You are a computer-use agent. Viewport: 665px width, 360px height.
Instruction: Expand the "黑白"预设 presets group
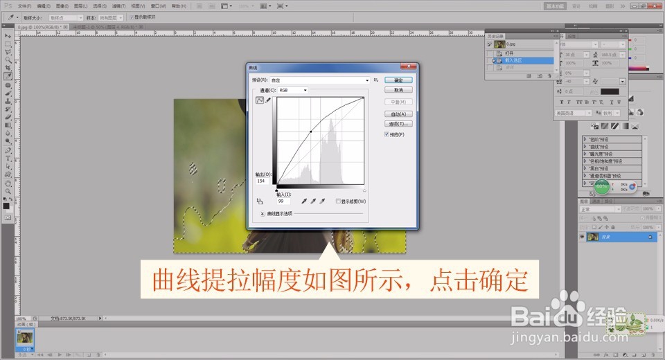click(x=585, y=168)
